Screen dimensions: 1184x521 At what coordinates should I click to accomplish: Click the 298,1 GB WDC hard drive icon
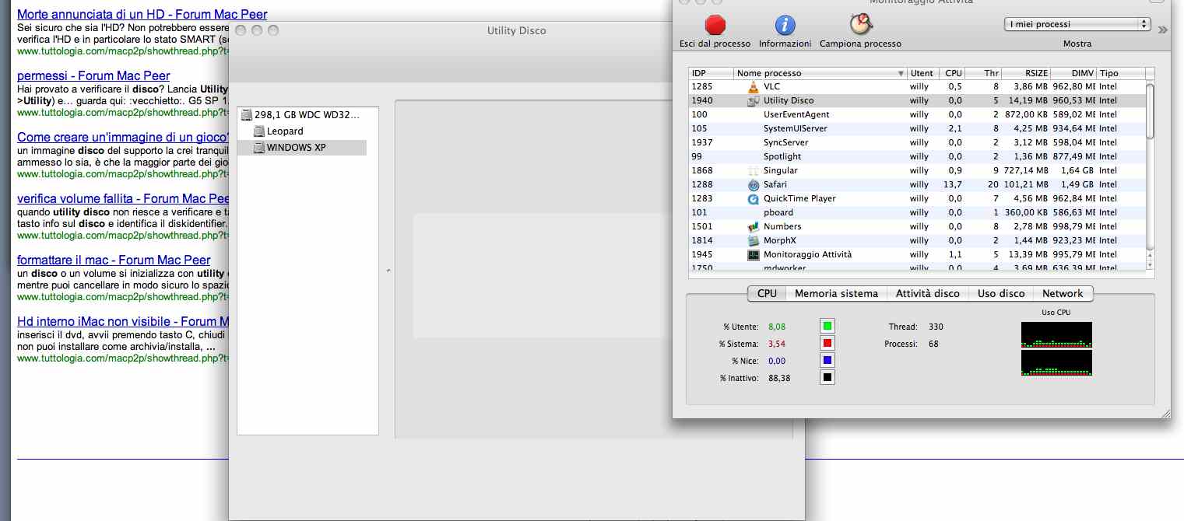coord(247,115)
